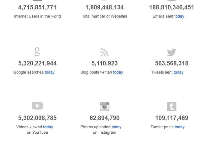Image resolution: width=202 pixels, height=141 pixels.
Task: Click the Instagram camera icon
Action: [x=104, y=106]
